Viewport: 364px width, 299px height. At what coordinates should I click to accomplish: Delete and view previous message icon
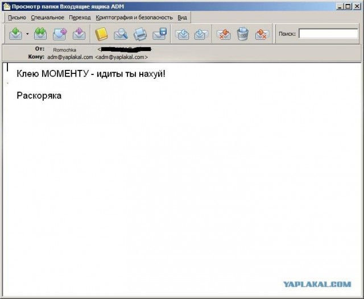click(224, 34)
